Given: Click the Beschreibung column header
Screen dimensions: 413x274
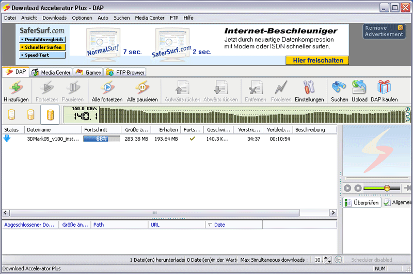Looking at the screenshot, I should click(x=314, y=129).
